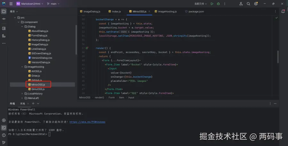Click the gutter icon at render() line
288x146 pixels.
coord(87,48)
